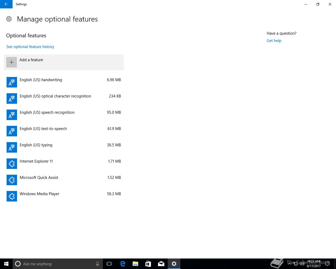Click the network icon in the system tray
Image resolution: width=336 pixels, height=269 pixels.
pyautogui.click(x=296, y=264)
